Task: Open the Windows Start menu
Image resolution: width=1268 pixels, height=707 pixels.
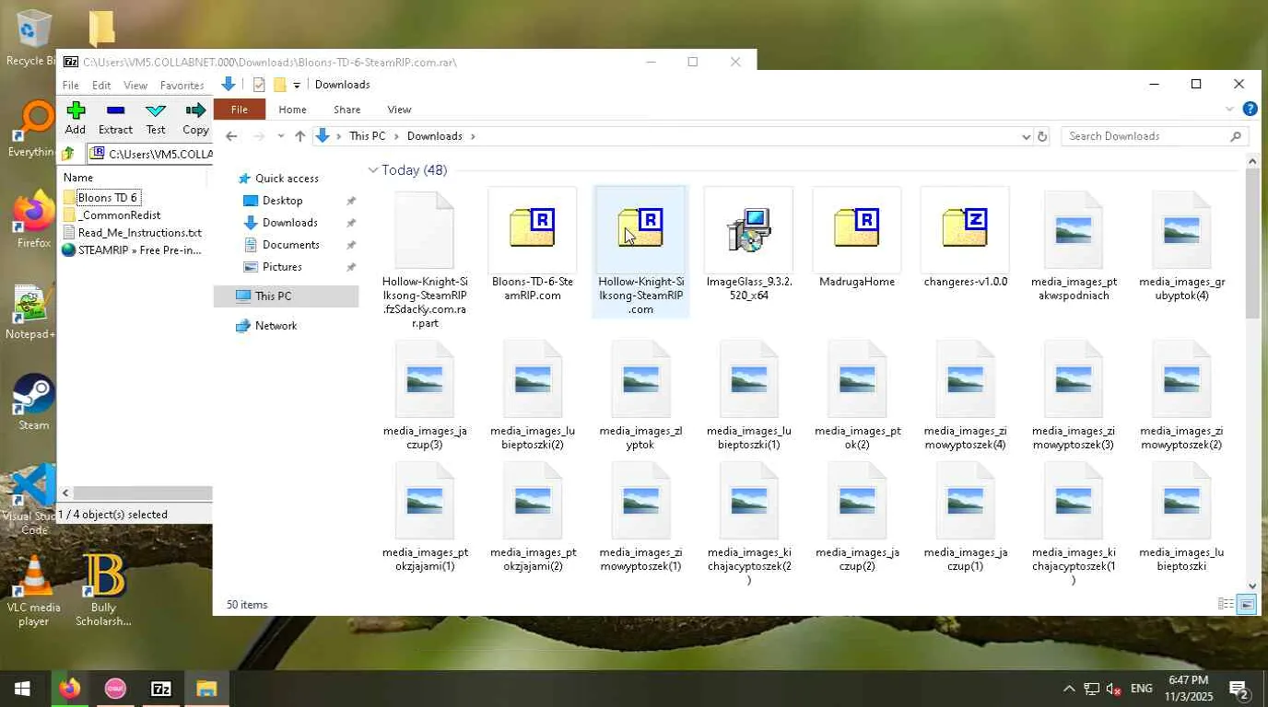Action: [x=22, y=689]
